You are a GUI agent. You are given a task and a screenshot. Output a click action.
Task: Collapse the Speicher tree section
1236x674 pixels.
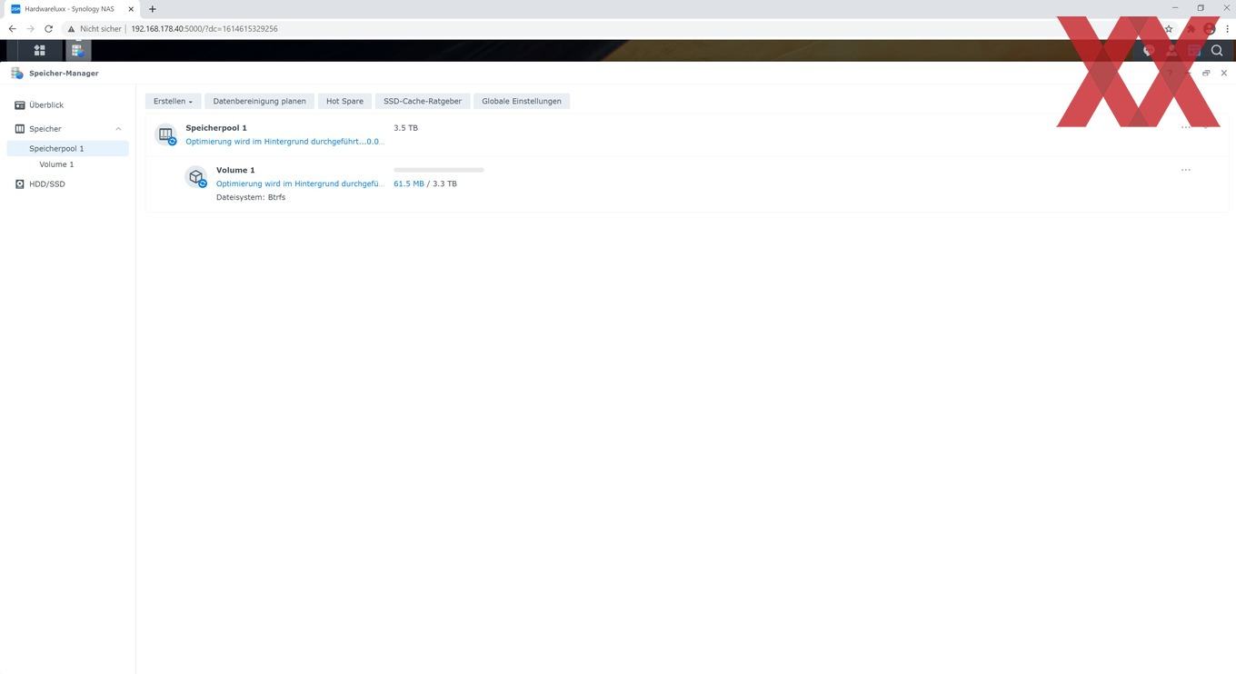tap(118, 129)
